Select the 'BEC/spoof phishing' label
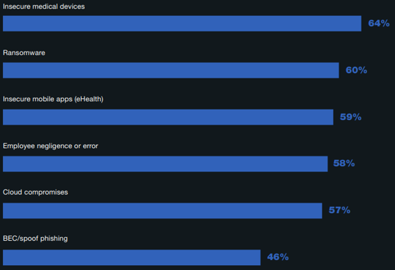 coord(36,239)
